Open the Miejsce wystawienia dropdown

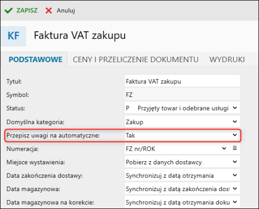click(235, 162)
